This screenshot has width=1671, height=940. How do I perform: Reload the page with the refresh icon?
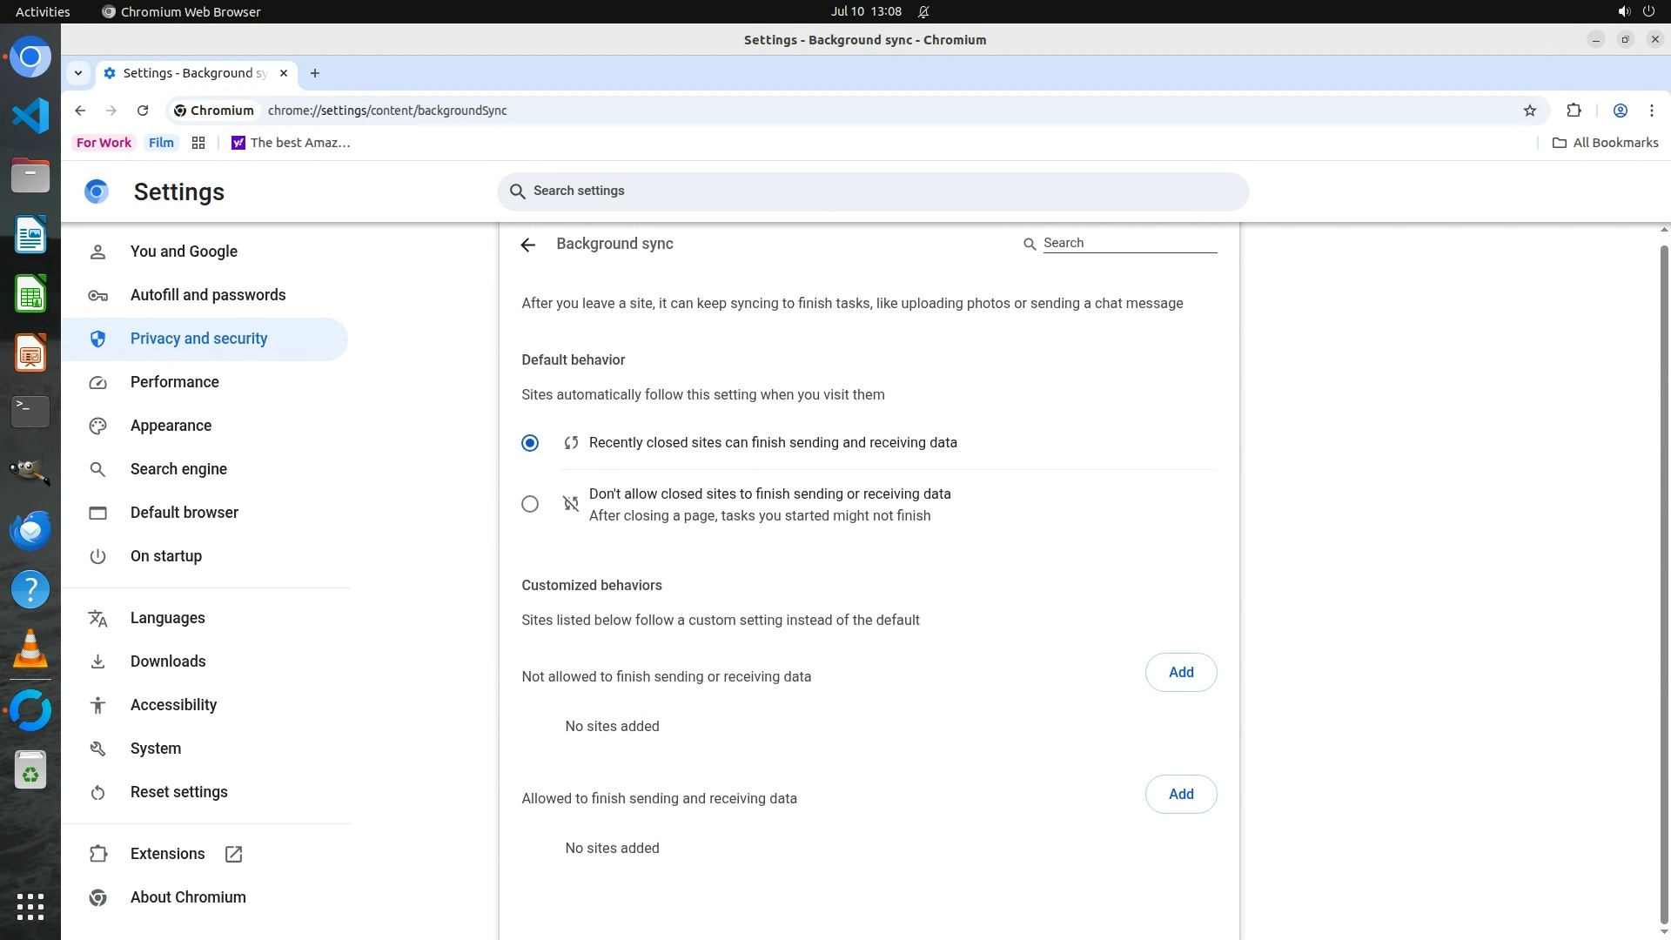143,111
